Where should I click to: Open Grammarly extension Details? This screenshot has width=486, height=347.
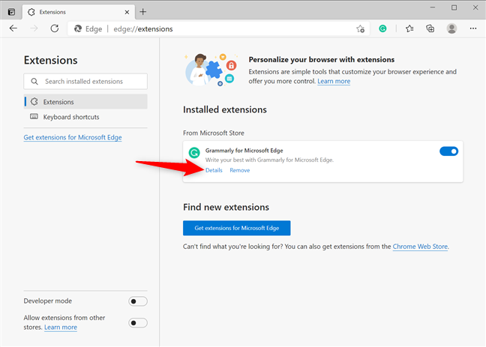coord(214,170)
